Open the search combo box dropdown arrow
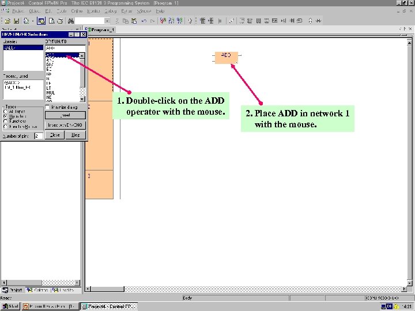The image size is (415, 311). click(x=107, y=21)
